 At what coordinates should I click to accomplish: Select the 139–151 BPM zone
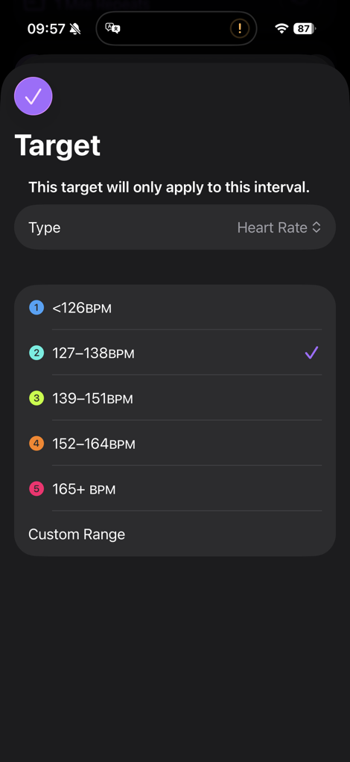coord(175,398)
